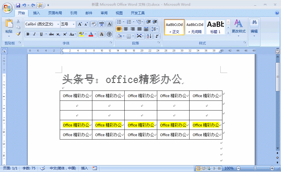The image size is (281, 172).
Task: Click the Paste icon
Action: tap(9, 23)
